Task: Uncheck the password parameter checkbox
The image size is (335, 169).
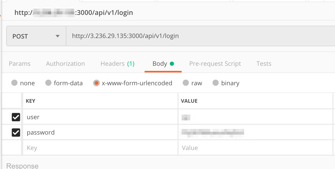Action: [16, 133]
